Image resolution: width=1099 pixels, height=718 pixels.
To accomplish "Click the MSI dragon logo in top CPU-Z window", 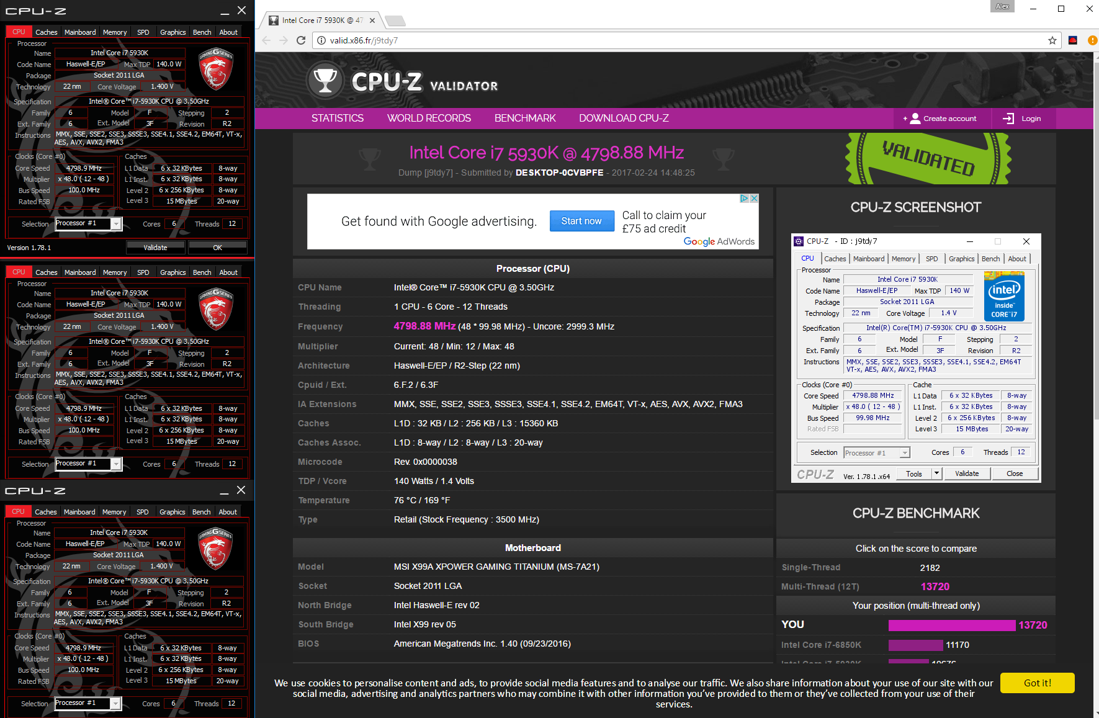I will click(x=215, y=69).
